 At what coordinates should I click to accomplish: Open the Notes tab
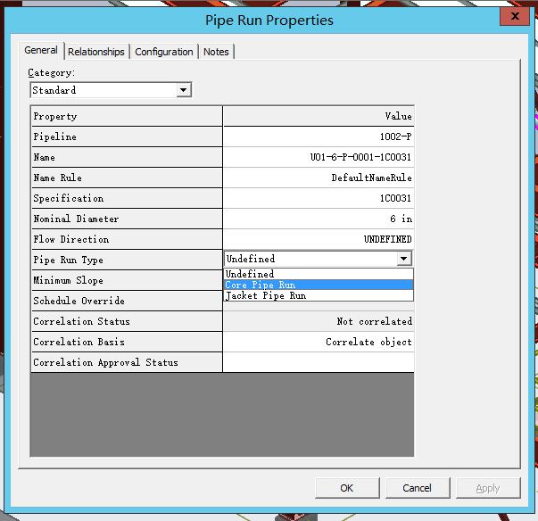(x=216, y=52)
